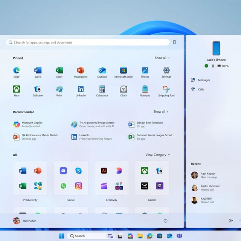Open the Calculator app
The width and height of the screenshot is (241, 241).
coord(102,91)
